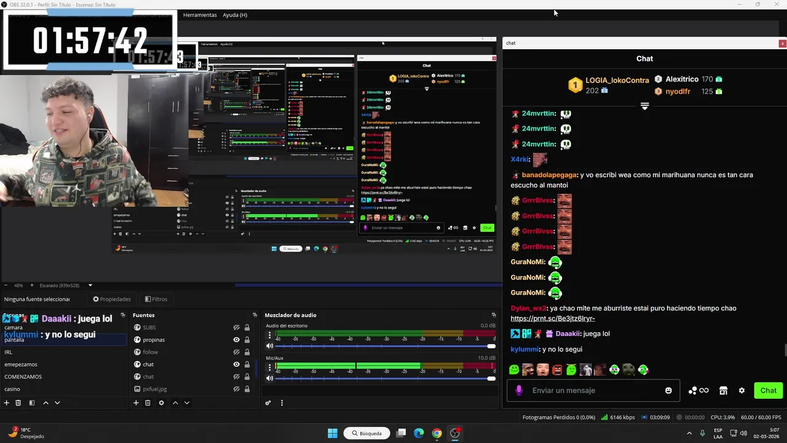This screenshot has width=787, height=443.
Task: Select the COMENZAMOS scene
Action: point(63,377)
